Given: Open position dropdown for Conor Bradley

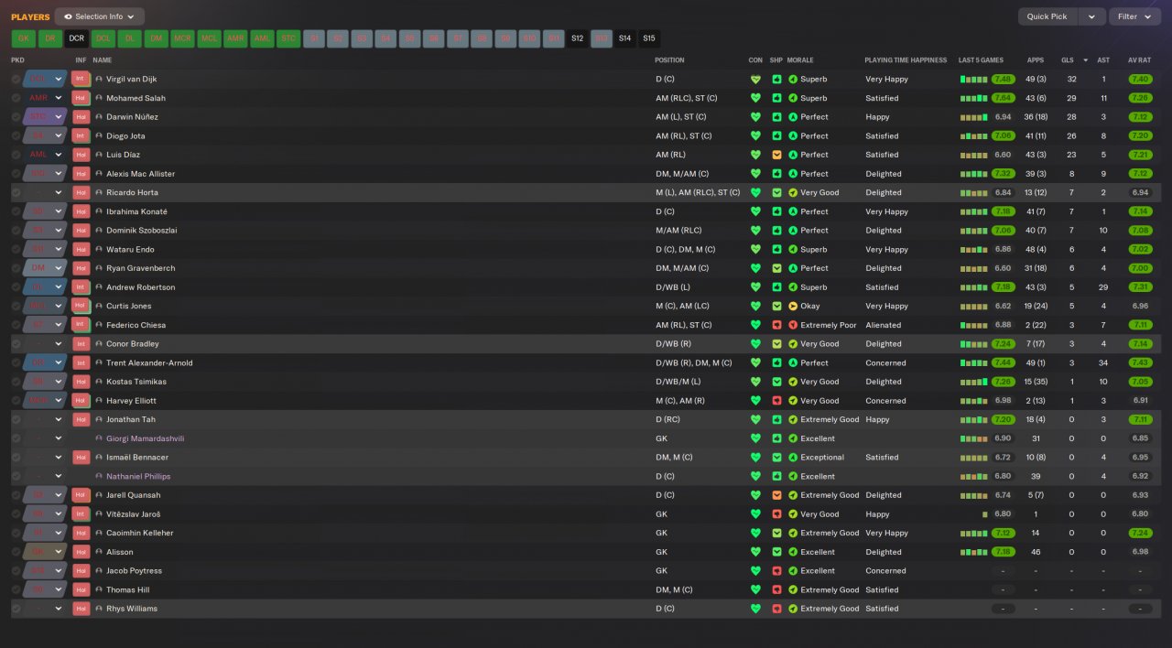Looking at the screenshot, I should pyautogui.click(x=59, y=344).
